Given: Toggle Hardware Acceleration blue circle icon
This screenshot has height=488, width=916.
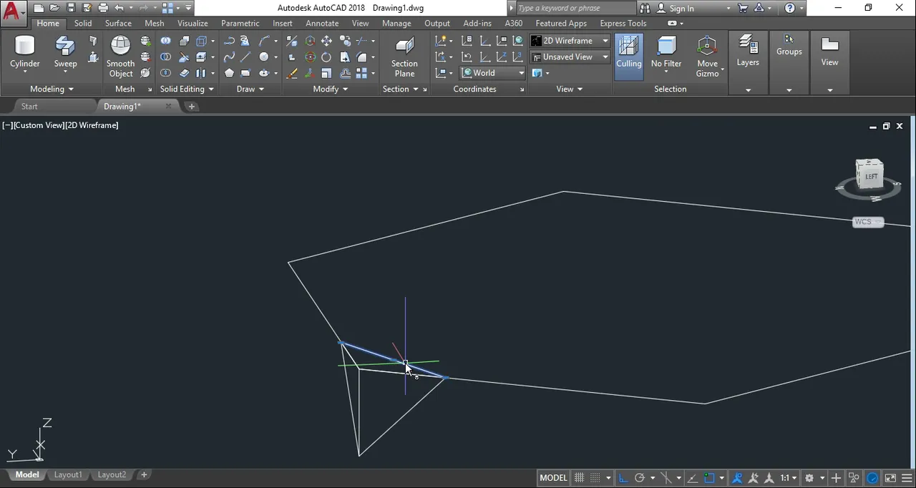Looking at the screenshot, I should coord(872,478).
